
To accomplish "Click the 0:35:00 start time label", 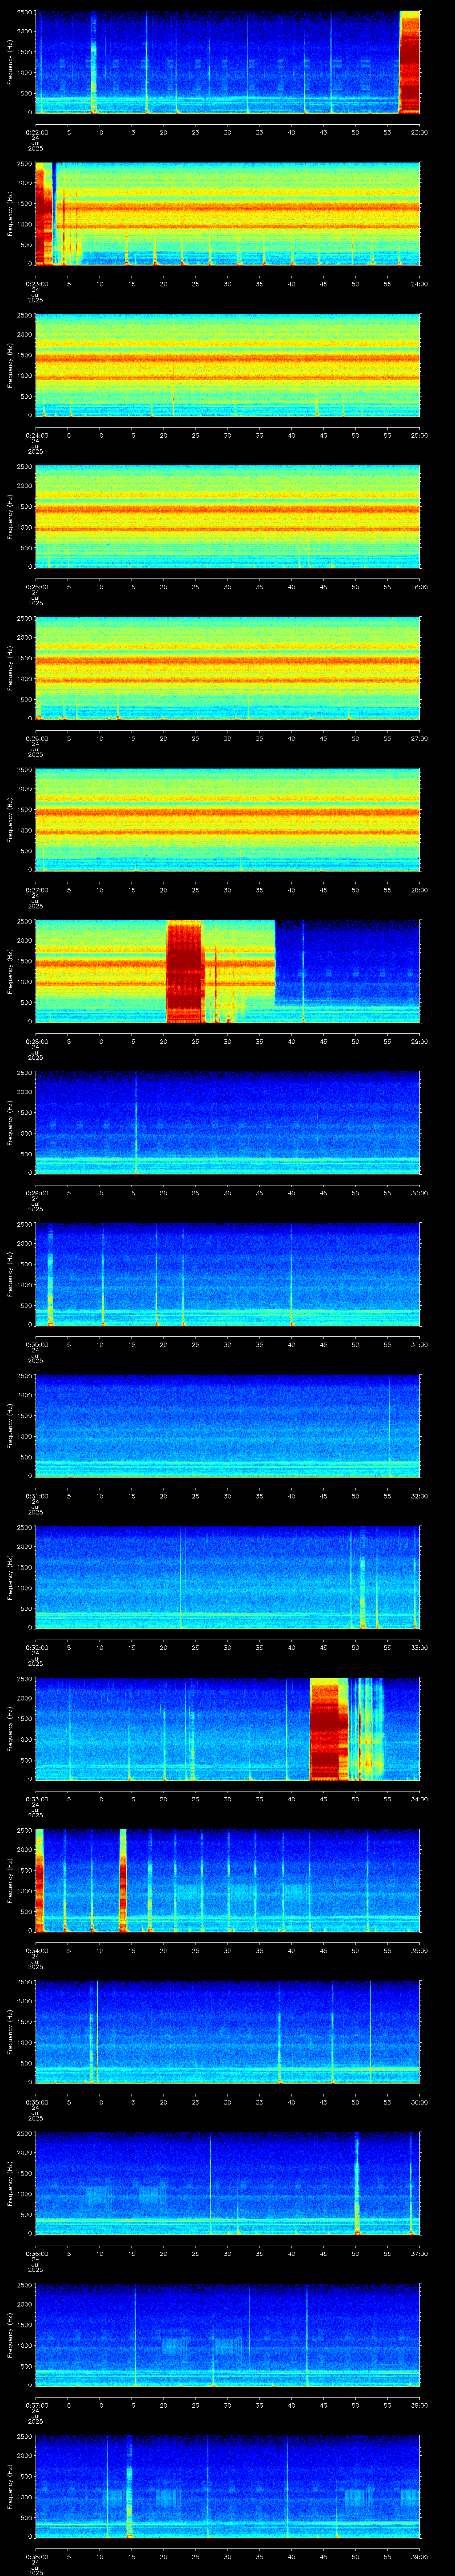I will [36, 2101].
